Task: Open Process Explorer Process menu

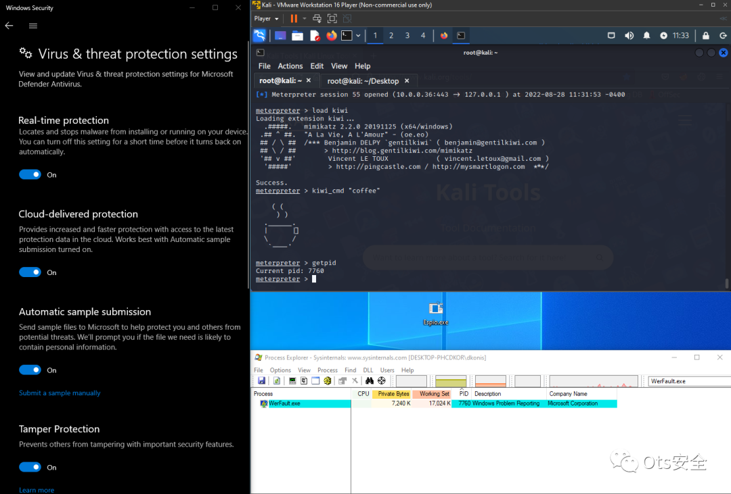Action: click(328, 370)
